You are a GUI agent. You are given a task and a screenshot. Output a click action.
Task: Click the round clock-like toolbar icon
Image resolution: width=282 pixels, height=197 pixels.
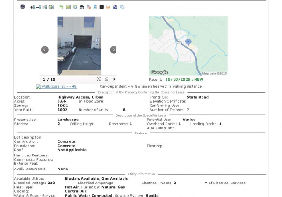coord(75,7)
